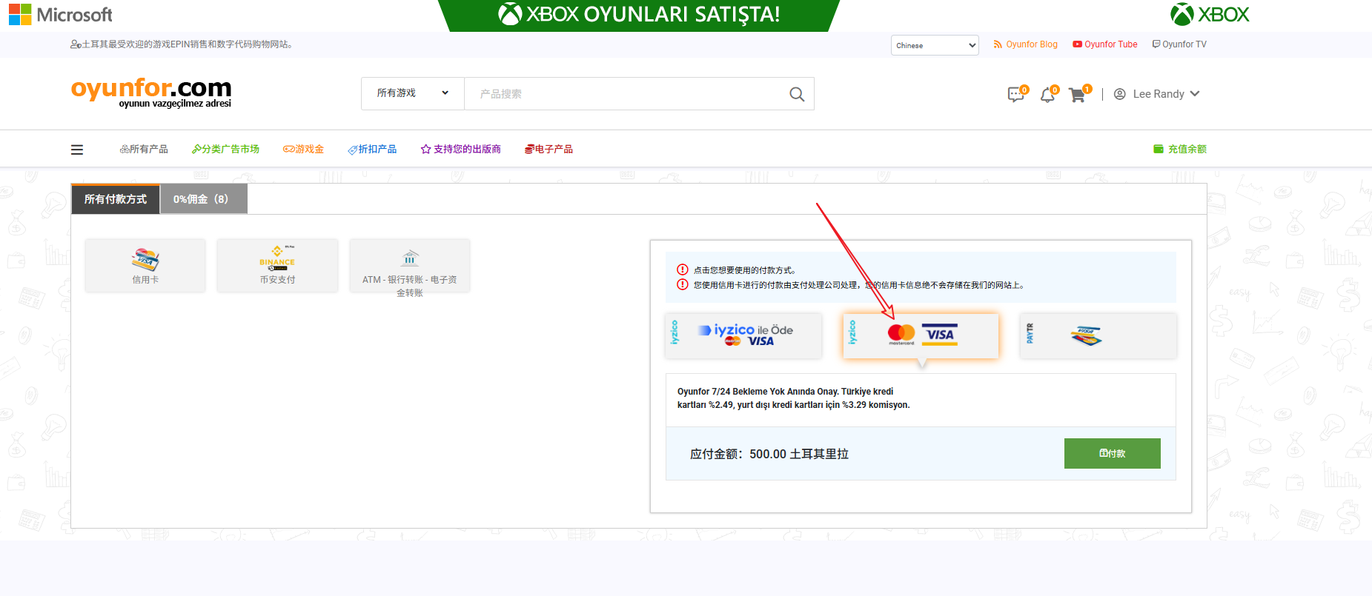Open 支持您的出版商 menu item

(x=461, y=150)
